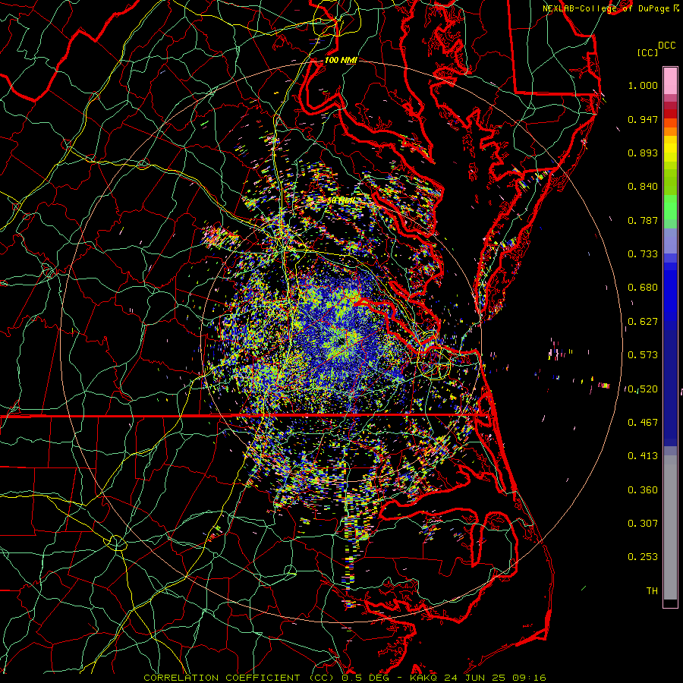Screen dimensions: 683x683
Task: Pick the pink segment of the color bar
Action: [x=670, y=81]
